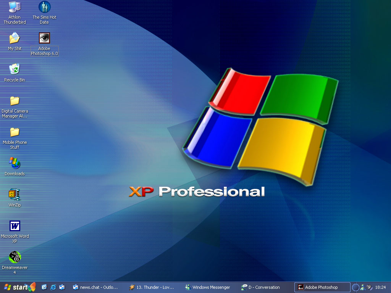The width and height of the screenshot is (391, 293).
Task: Switch to the 13. Thunder taskbar button
Action: click(152, 287)
